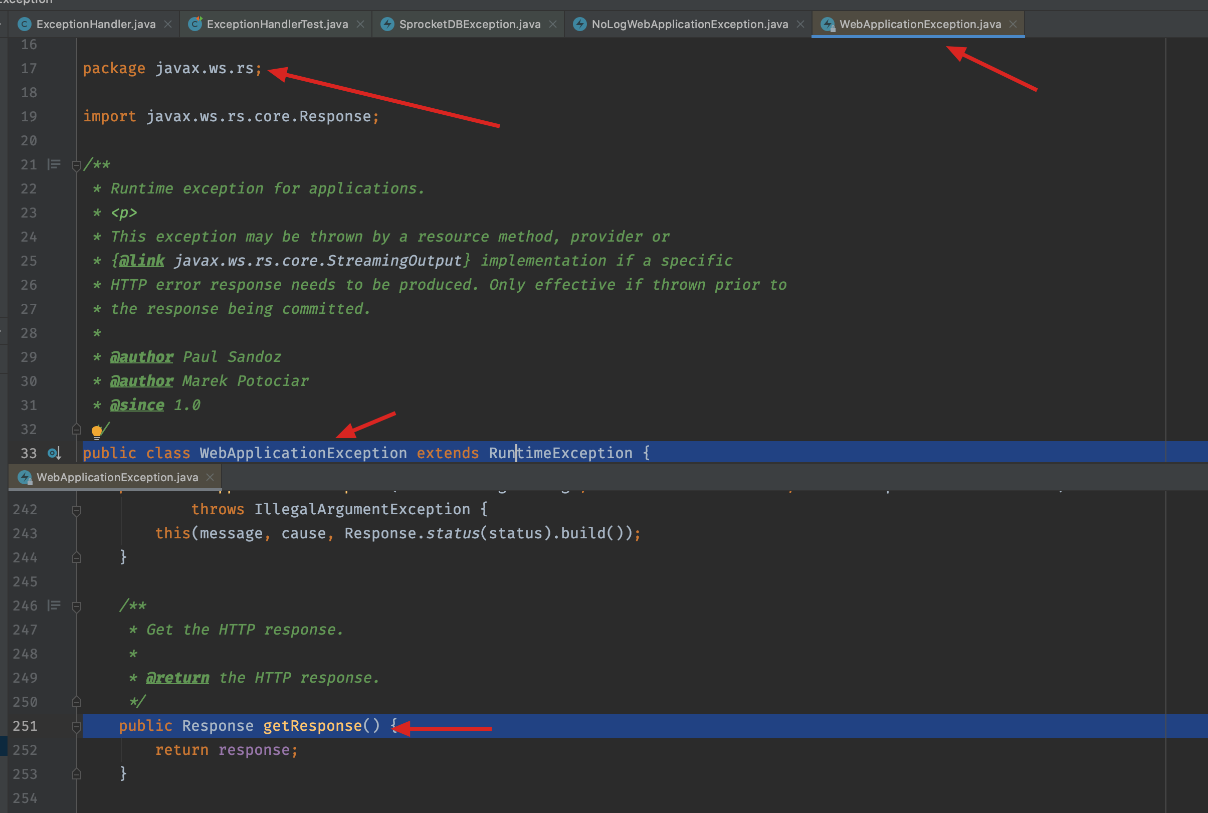Image resolution: width=1208 pixels, height=813 pixels.
Task: Collapse the class Javadoc fold at line 21
Action: pos(77,166)
